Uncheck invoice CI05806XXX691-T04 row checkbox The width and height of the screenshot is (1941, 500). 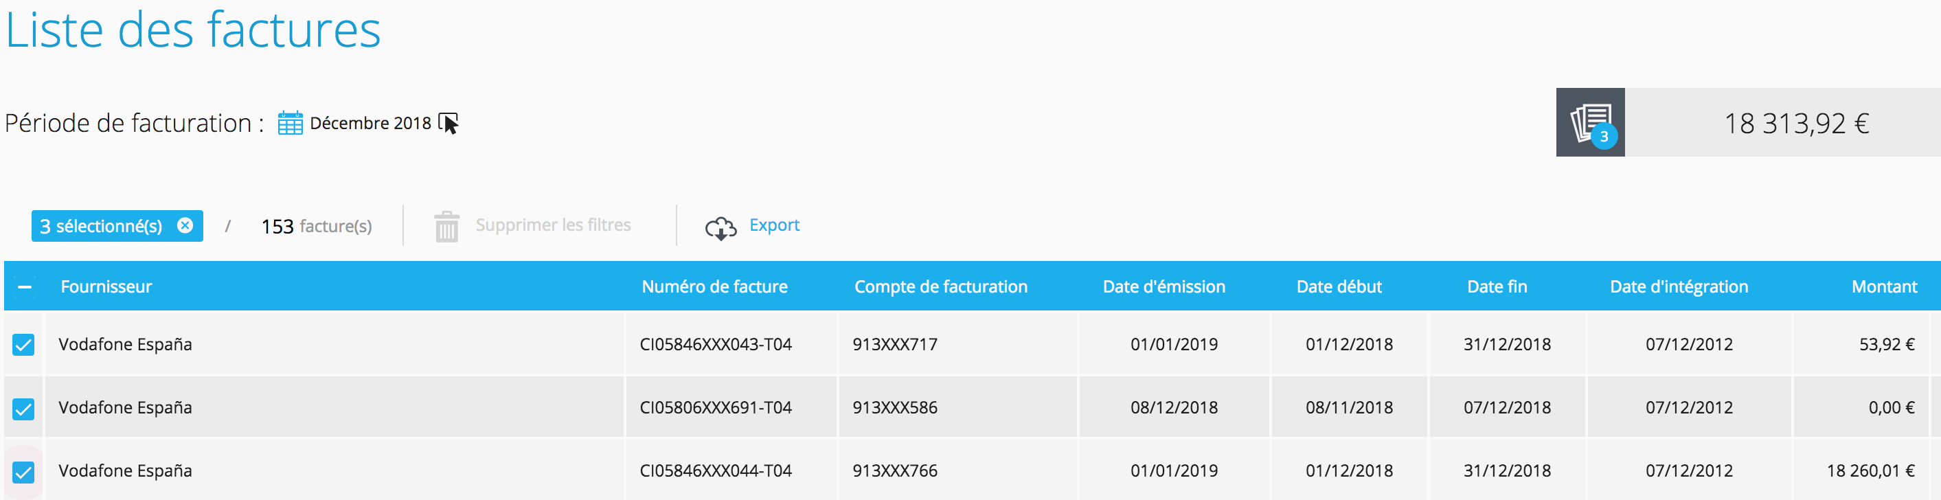pyautogui.click(x=23, y=408)
